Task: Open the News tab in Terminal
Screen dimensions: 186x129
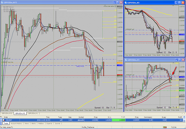Action: click(x=26, y=123)
